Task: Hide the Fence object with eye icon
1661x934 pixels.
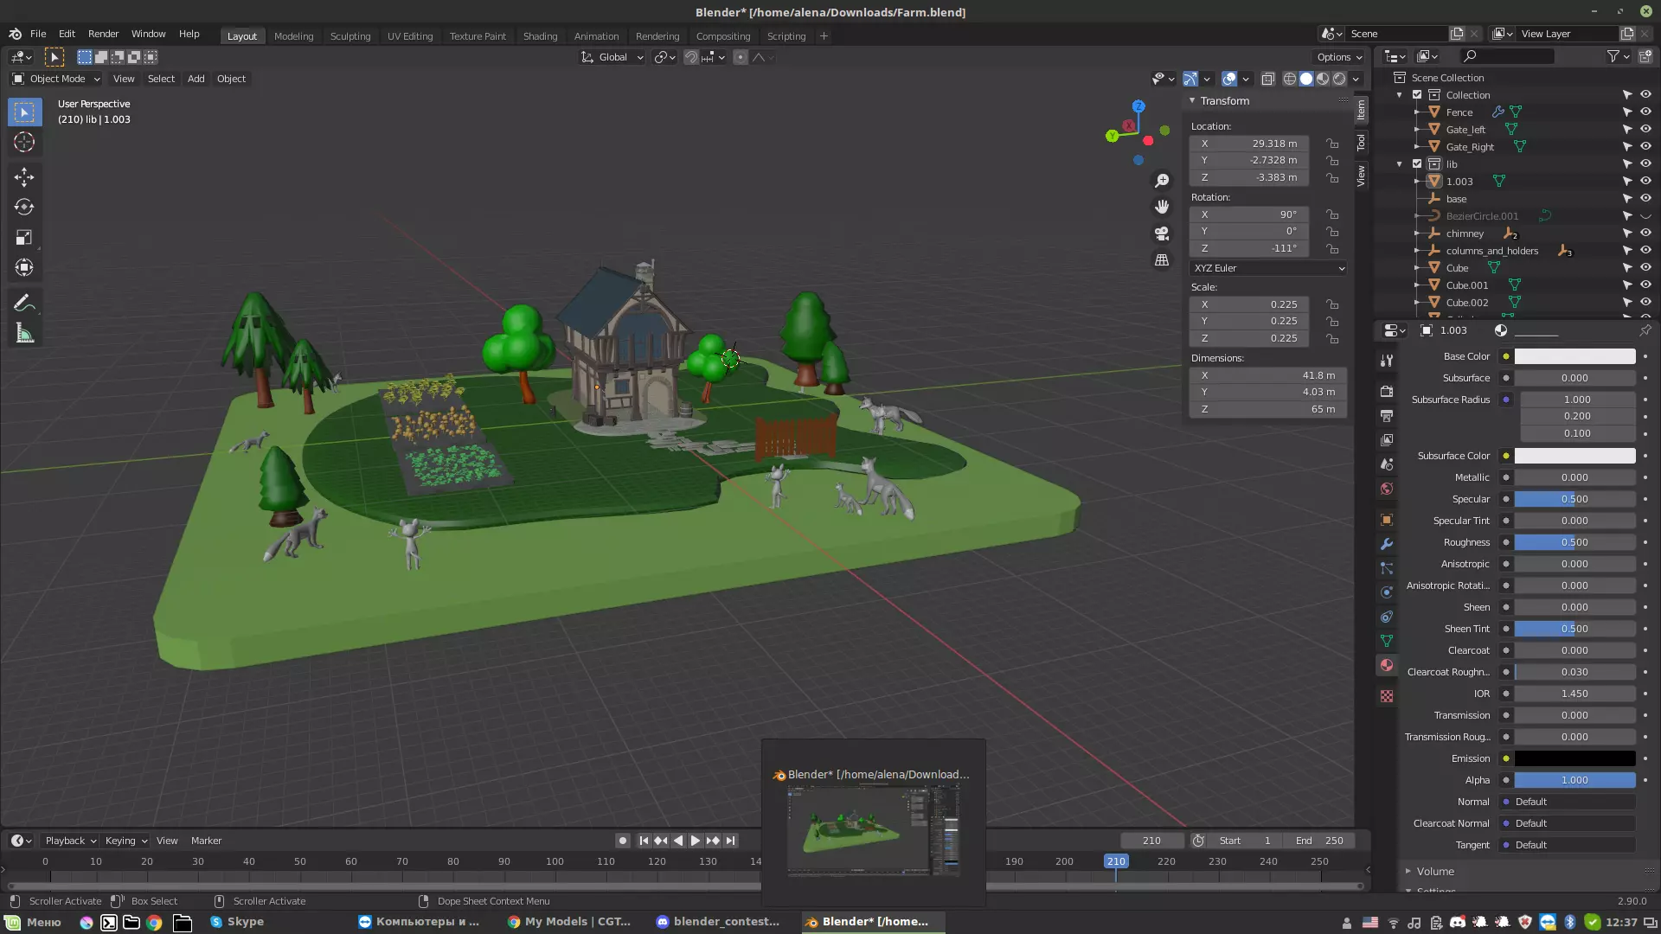Action: (1645, 112)
